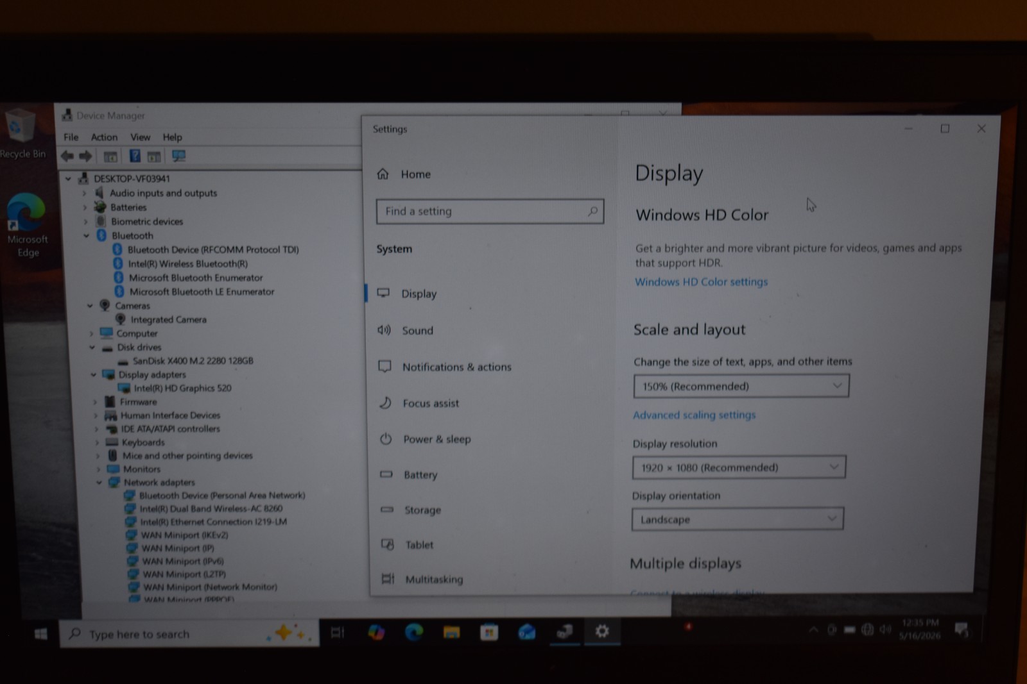
Task: Click the taskbar Type here to search box
Action: (189, 633)
